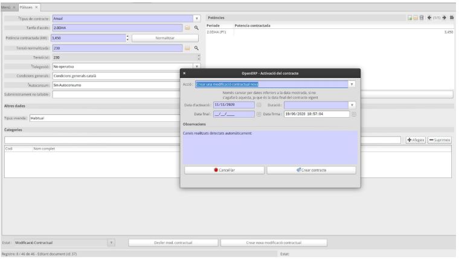Viewport: 459px width, 259px height.
Task: Close the Menú tab
Action: pos(14,7)
